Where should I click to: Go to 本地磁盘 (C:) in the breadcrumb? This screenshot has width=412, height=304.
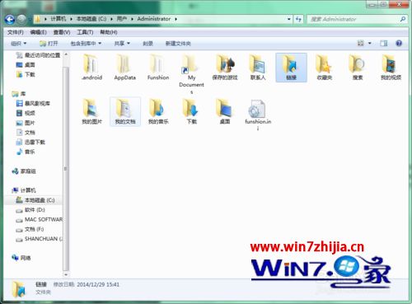point(91,19)
